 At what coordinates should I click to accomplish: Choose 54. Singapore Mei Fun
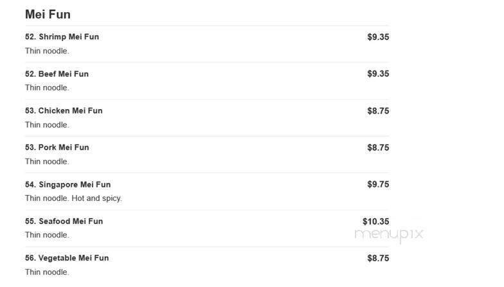[x=68, y=185]
